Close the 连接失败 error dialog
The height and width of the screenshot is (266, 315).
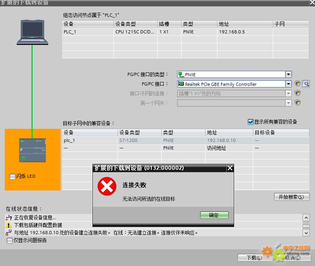pyautogui.click(x=230, y=168)
